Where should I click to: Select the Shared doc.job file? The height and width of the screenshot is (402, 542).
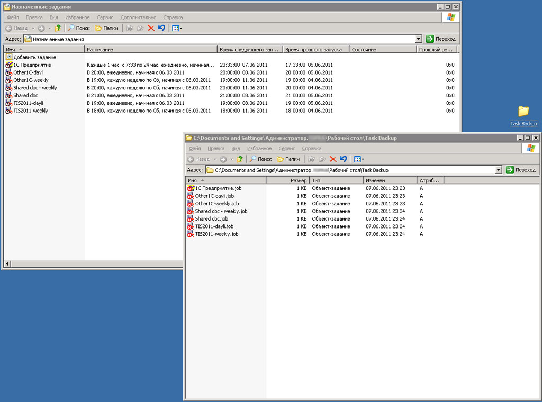[211, 219]
